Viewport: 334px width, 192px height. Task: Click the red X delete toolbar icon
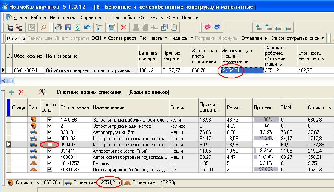124,28
